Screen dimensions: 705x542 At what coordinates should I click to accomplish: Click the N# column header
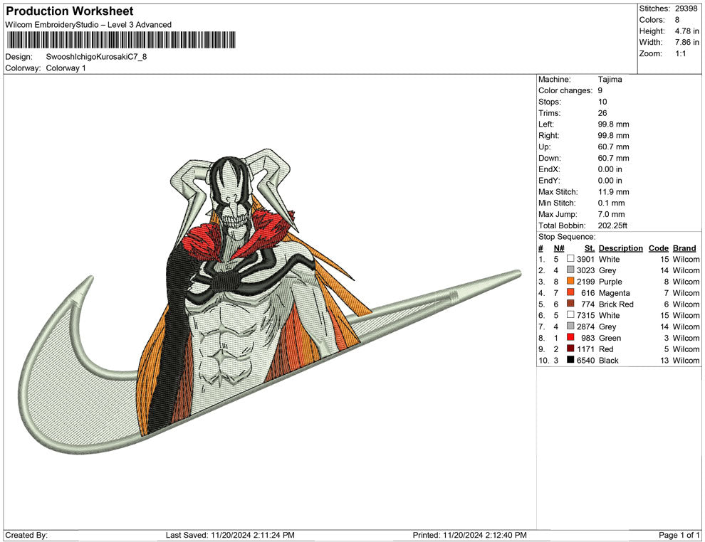pyautogui.click(x=559, y=248)
